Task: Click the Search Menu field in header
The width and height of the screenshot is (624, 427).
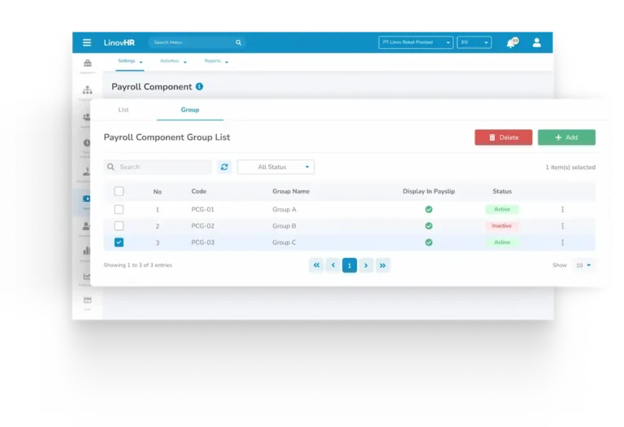Action: 197,42
